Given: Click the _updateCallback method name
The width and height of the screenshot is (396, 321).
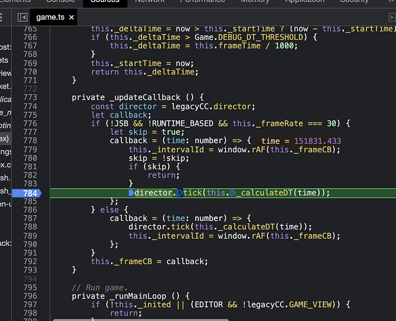Looking at the screenshot, I should (x=145, y=98).
